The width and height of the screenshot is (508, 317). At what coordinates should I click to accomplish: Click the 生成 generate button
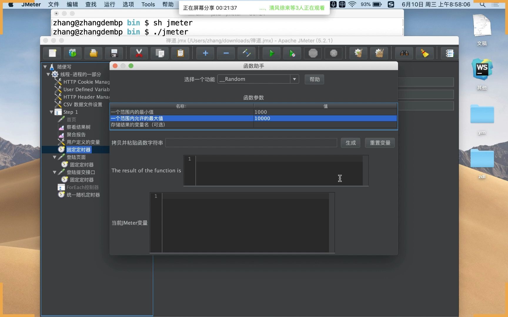pos(350,143)
